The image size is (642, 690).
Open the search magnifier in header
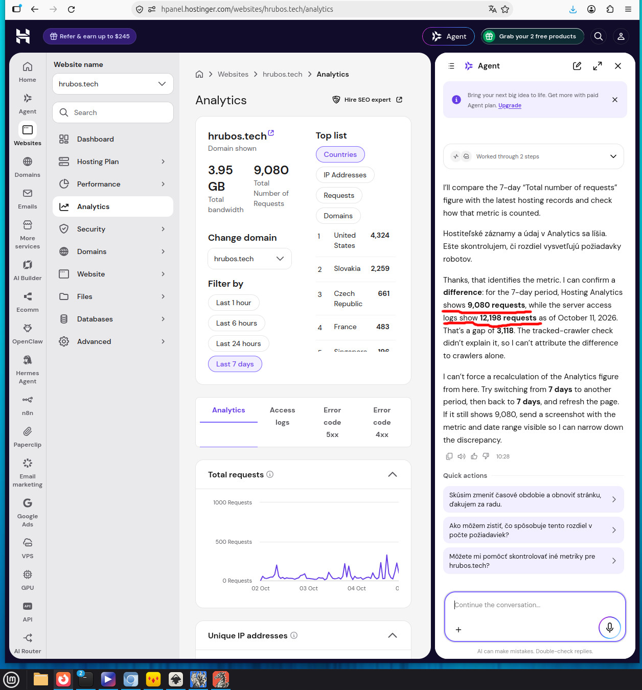pyautogui.click(x=599, y=36)
